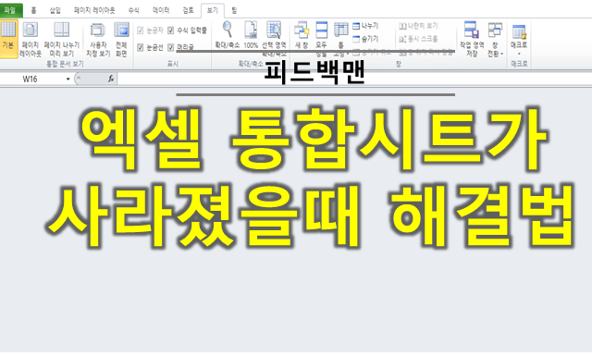Enter 전체 화면 mode
The width and height of the screenshot is (592, 356).
(x=121, y=39)
